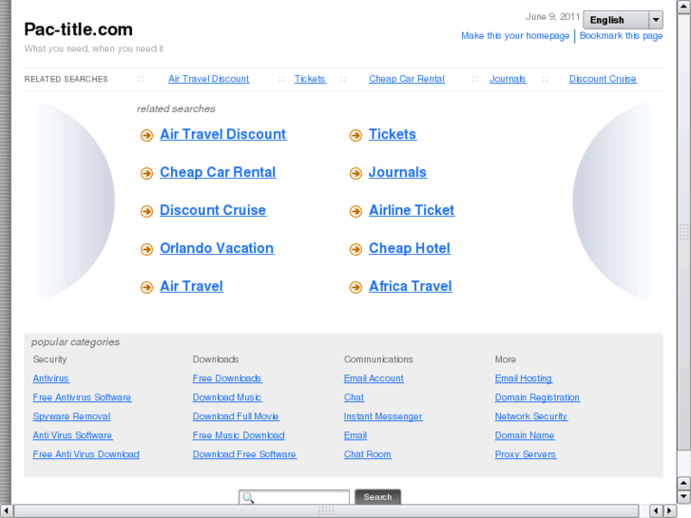Follow the large Cheap Car Rental link
691x518 pixels.
218,172
